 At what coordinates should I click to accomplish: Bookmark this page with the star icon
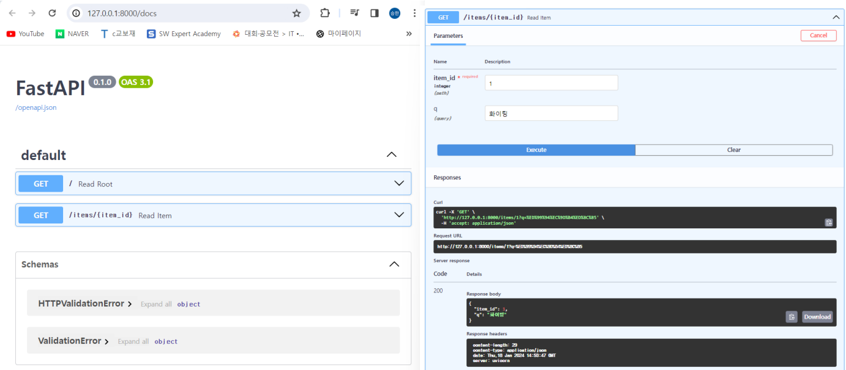click(296, 13)
